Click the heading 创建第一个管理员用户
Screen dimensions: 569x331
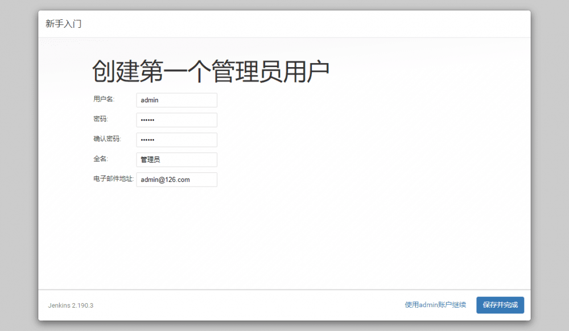(211, 69)
